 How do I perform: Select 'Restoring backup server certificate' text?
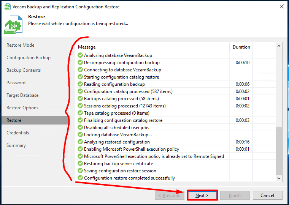119,164
